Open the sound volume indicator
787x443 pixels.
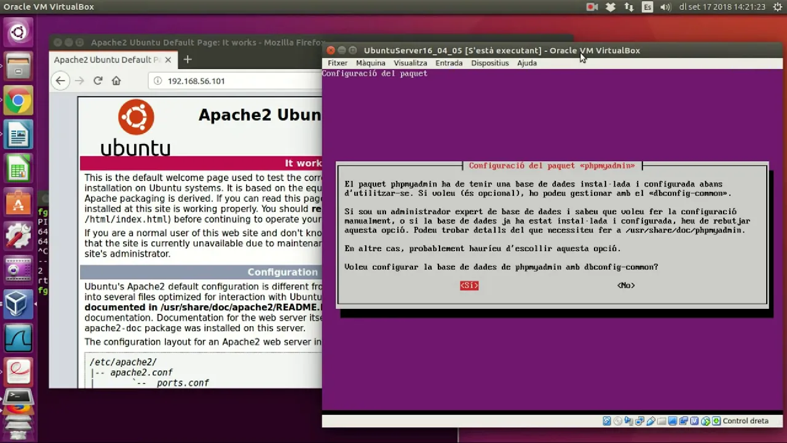click(665, 7)
